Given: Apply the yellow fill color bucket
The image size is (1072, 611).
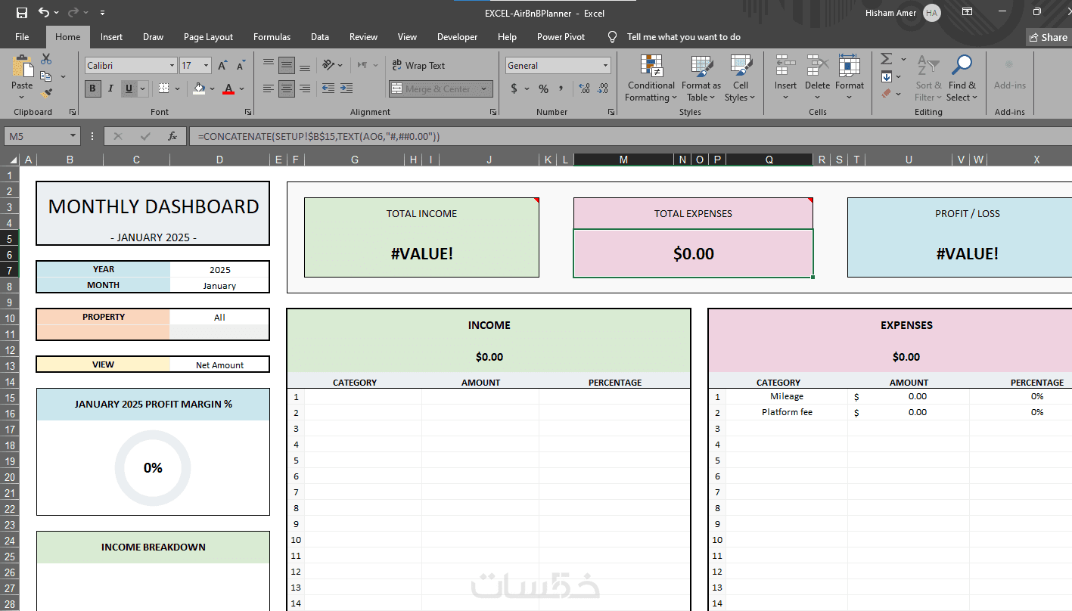Looking at the screenshot, I should pos(199,88).
